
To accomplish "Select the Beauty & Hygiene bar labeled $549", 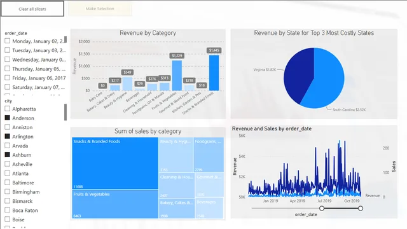I will [x=127, y=84].
